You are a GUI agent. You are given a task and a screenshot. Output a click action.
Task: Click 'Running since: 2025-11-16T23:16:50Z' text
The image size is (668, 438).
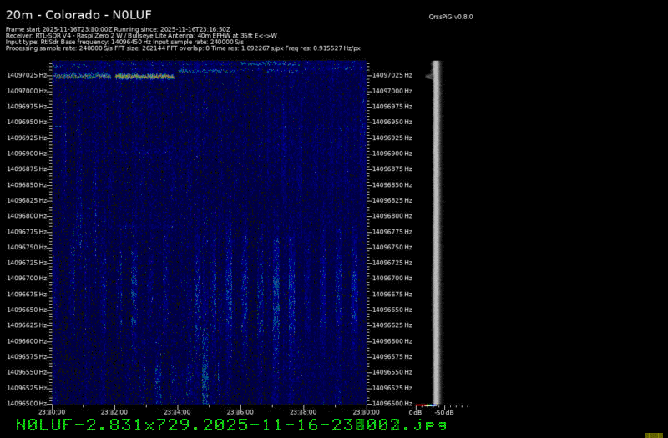pos(172,29)
